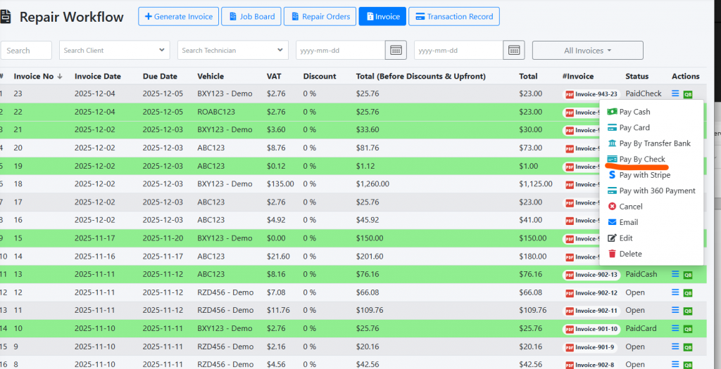Click the Search text input field
Screen dimensions: 721x369
[x=27, y=51]
